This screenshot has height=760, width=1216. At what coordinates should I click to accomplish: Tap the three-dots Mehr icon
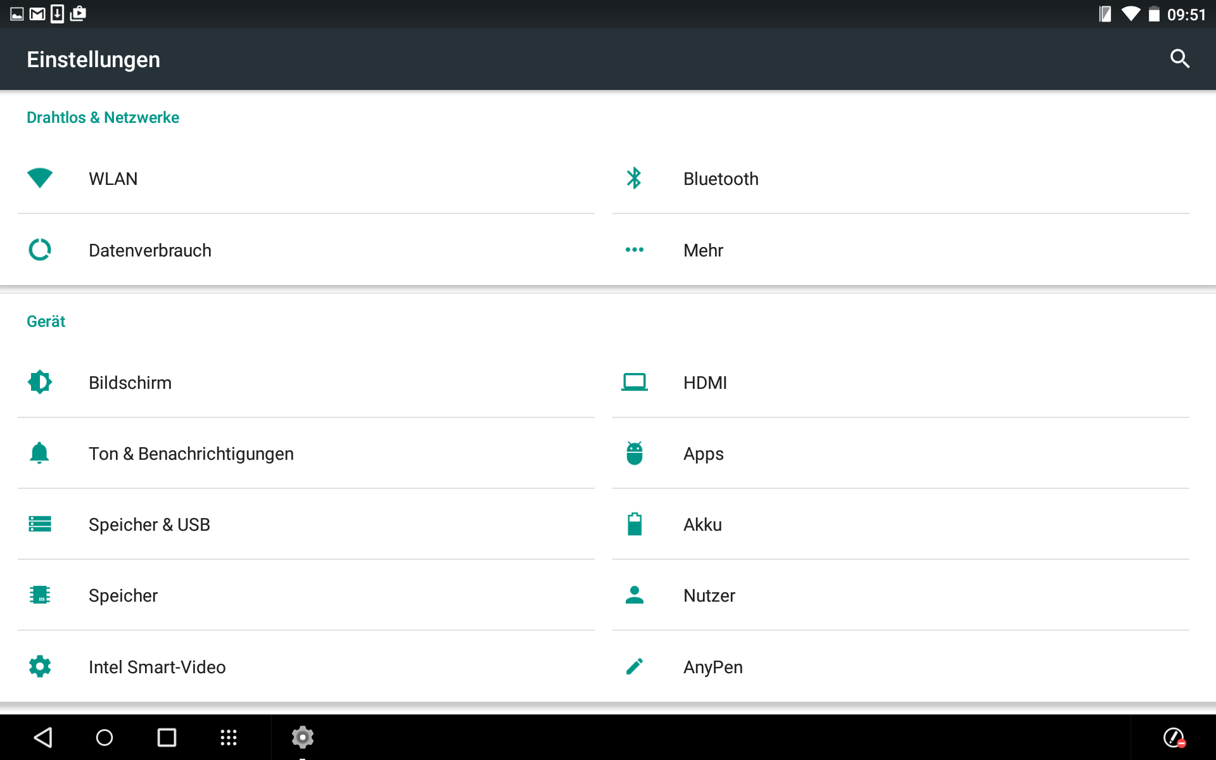(634, 250)
